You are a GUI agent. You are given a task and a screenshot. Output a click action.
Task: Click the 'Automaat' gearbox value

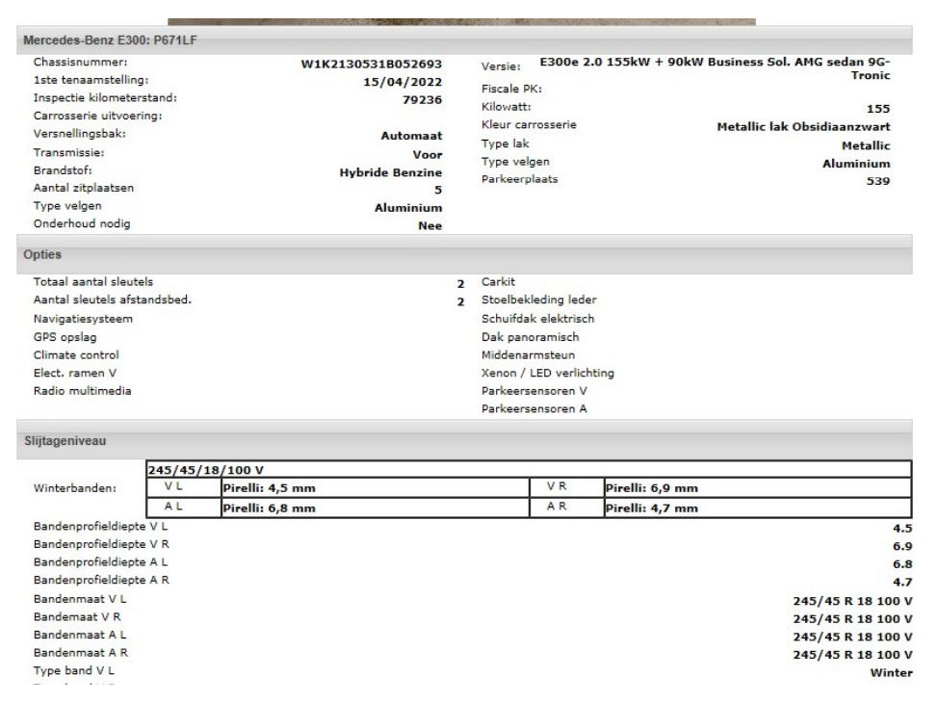point(411,136)
